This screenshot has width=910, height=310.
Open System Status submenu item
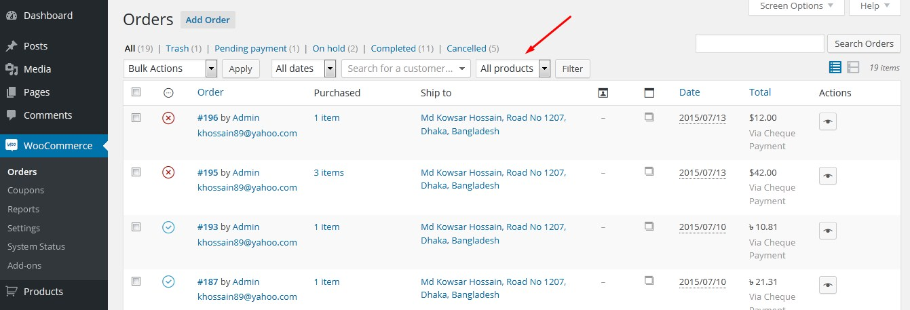(x=37, y=247)
